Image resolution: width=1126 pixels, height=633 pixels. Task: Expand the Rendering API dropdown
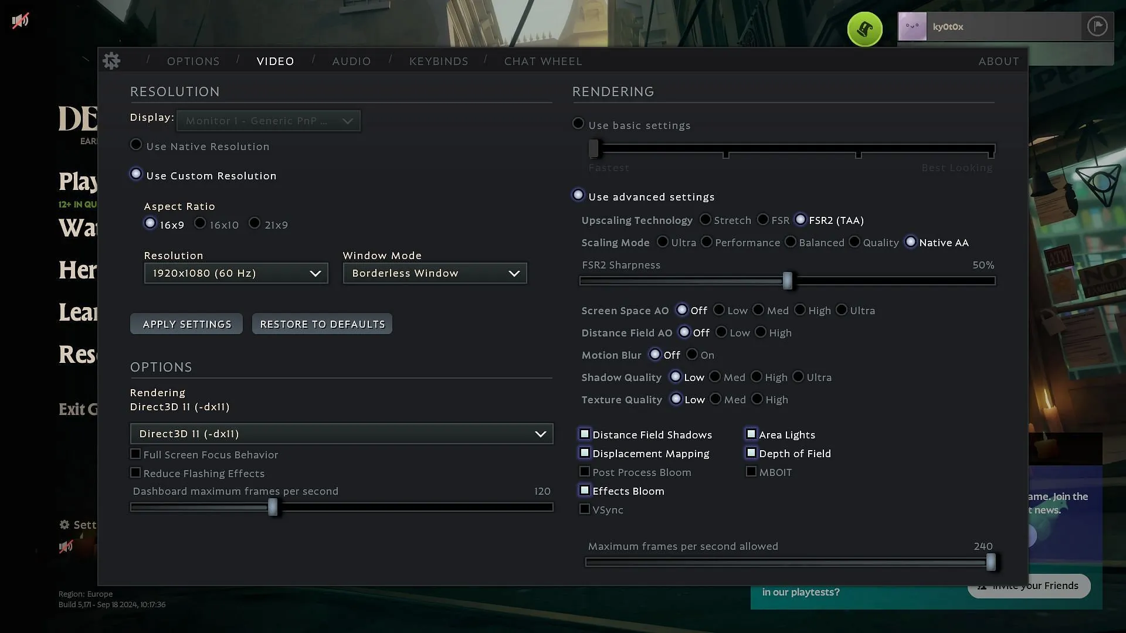pos(541,433)
